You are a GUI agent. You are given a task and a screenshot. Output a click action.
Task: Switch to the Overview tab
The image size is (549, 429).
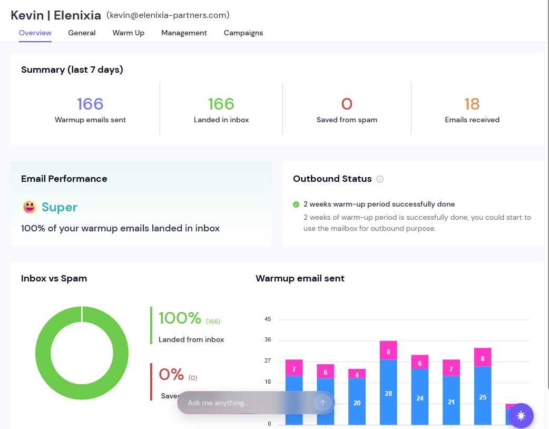[35, 33]
